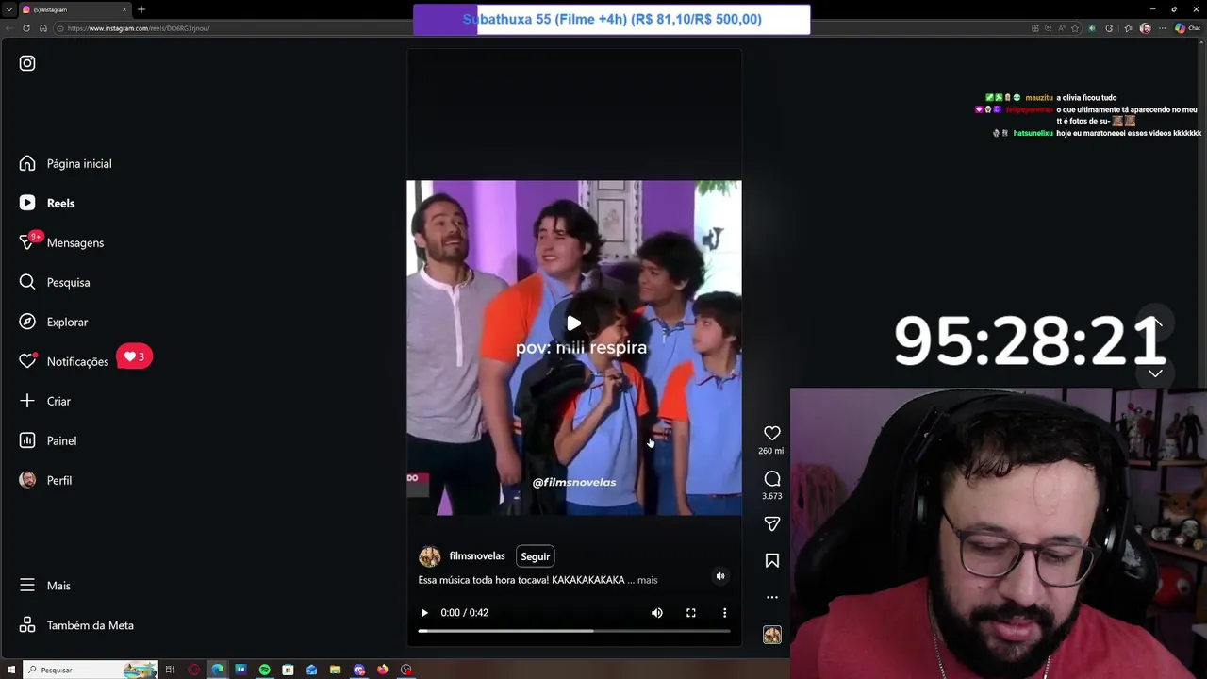
Task: Open Mensagens in the sidebar
Action: coord(62,242)
